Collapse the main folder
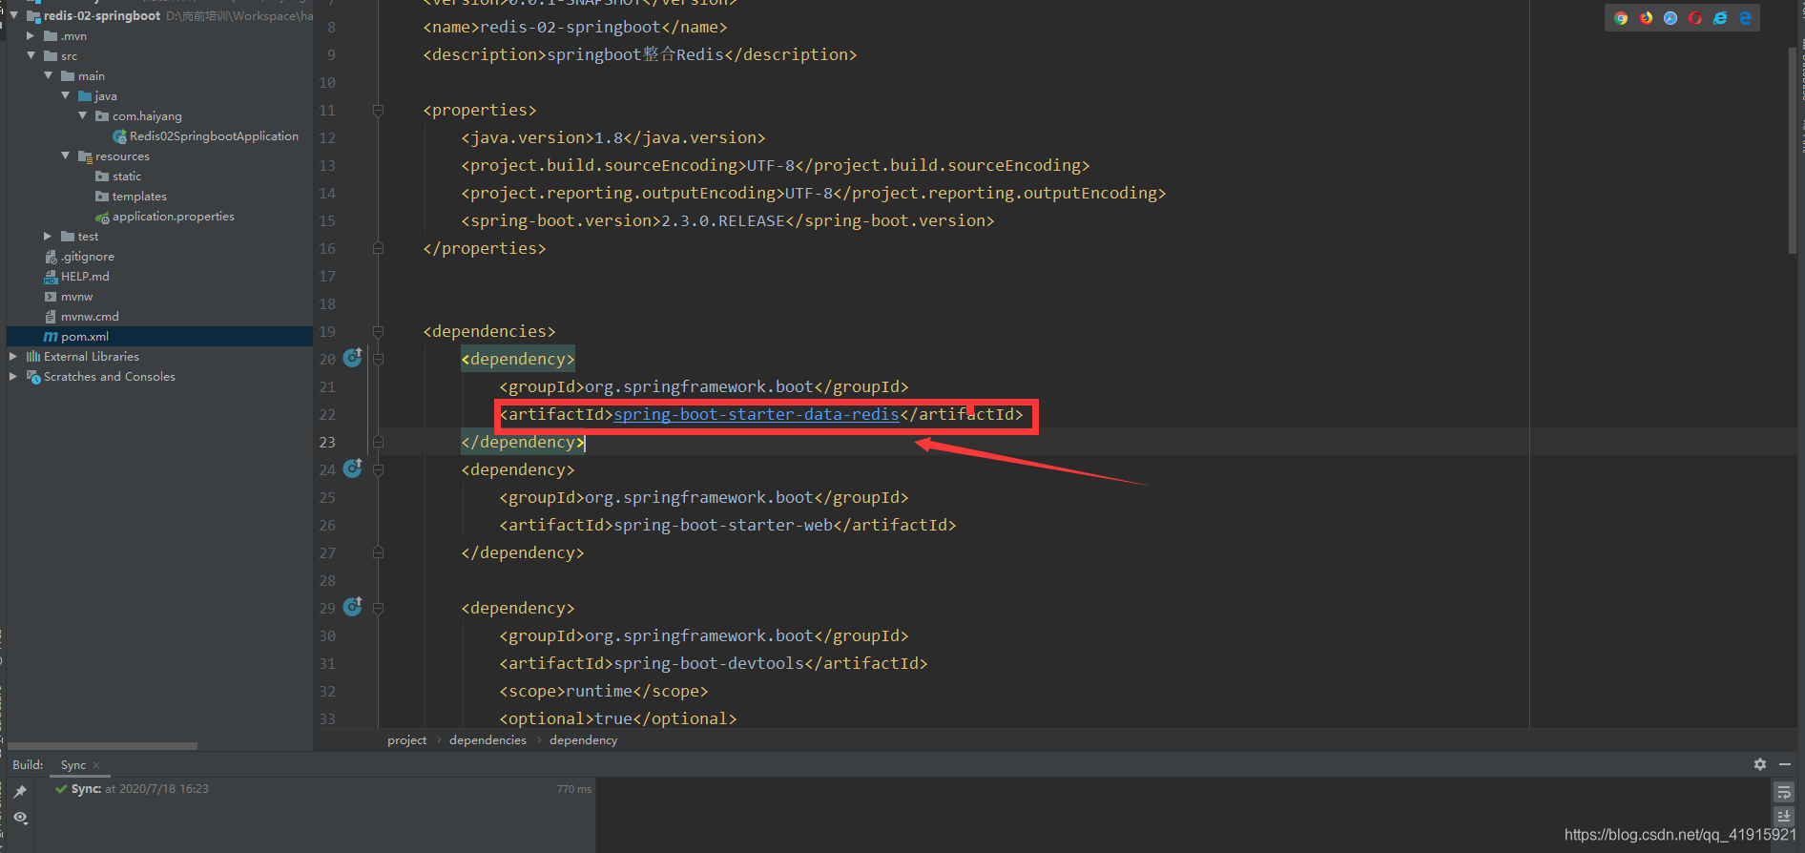 point(49,76)
